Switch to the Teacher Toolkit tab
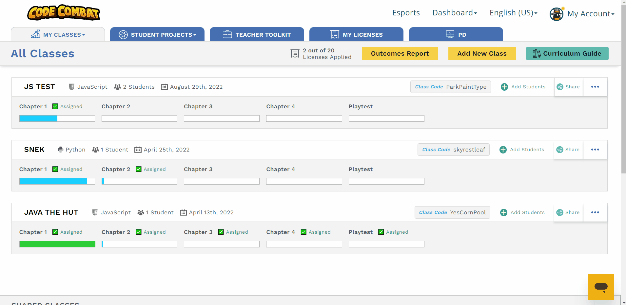The image size is (626, 305). point(257,35)
